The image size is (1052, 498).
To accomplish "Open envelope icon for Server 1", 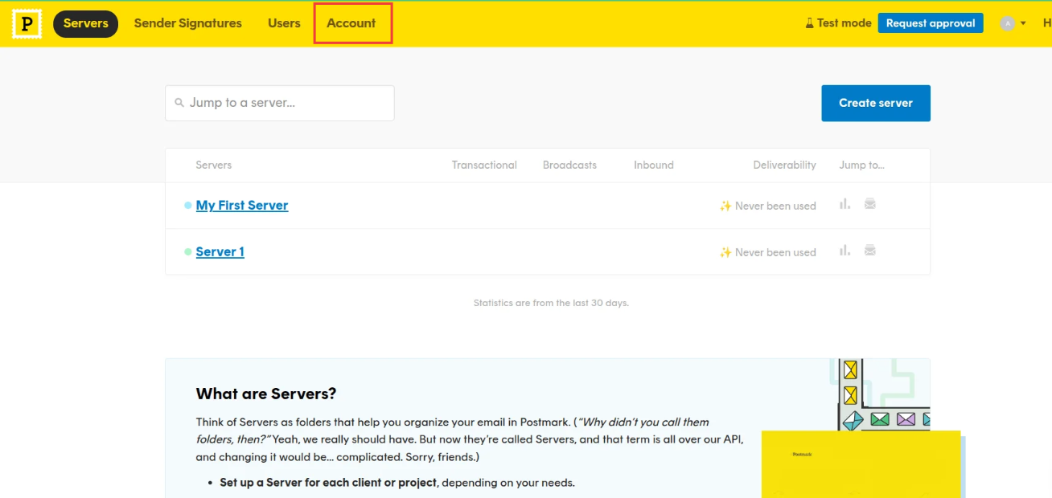I will coord(869,251).
